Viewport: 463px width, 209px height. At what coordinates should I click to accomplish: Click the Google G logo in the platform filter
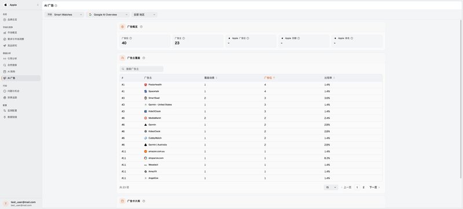[90, 14]
